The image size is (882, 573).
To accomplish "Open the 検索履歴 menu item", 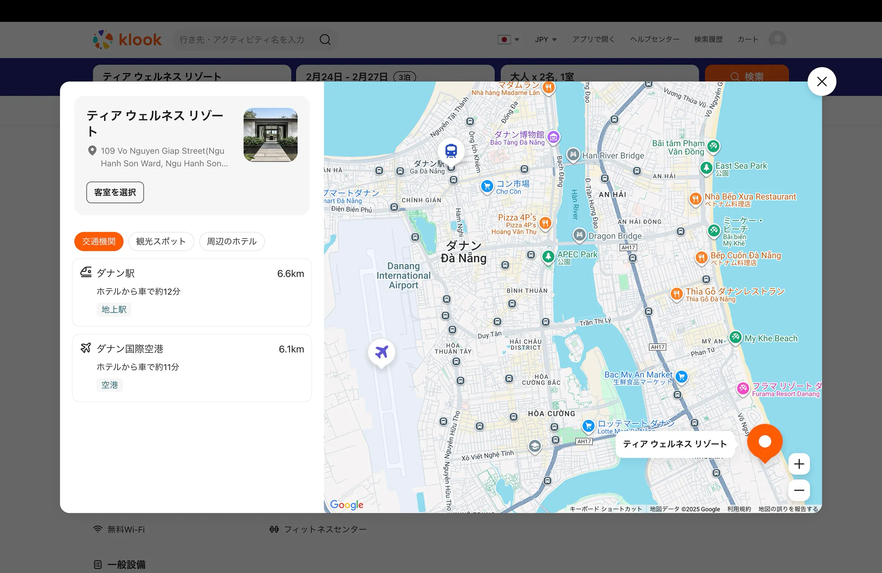I will [x=708, y=39].
